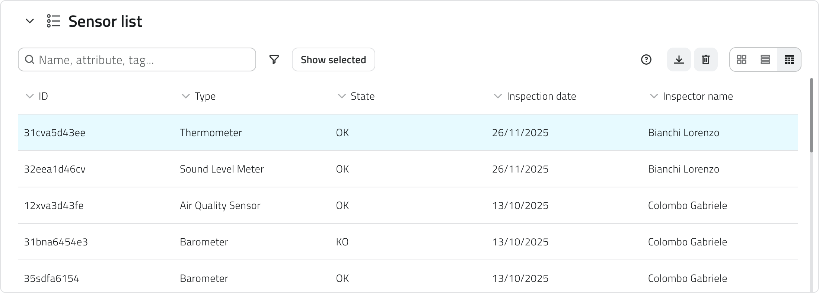
Task: Click the trash delete icon
Action: 705,59
